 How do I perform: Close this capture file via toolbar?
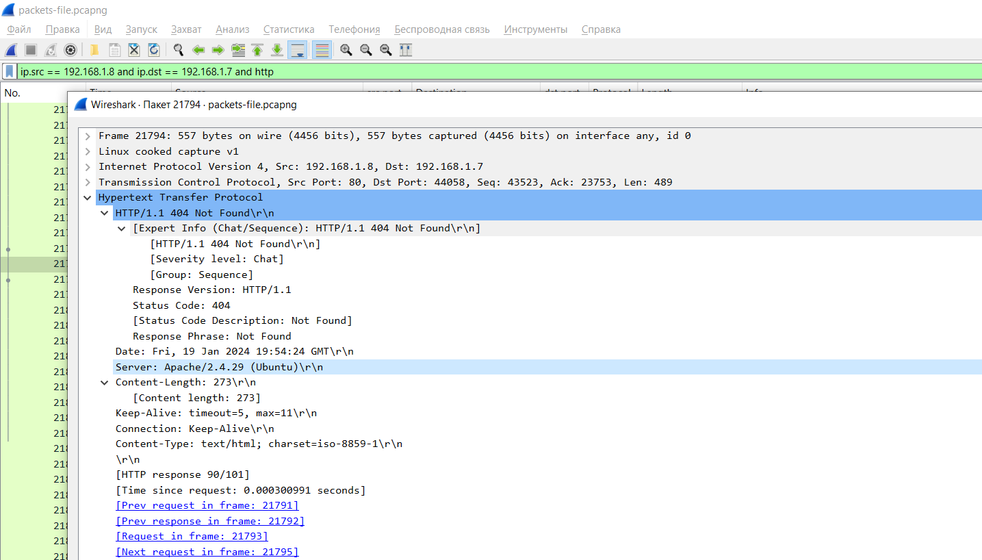tap(134, 50)
